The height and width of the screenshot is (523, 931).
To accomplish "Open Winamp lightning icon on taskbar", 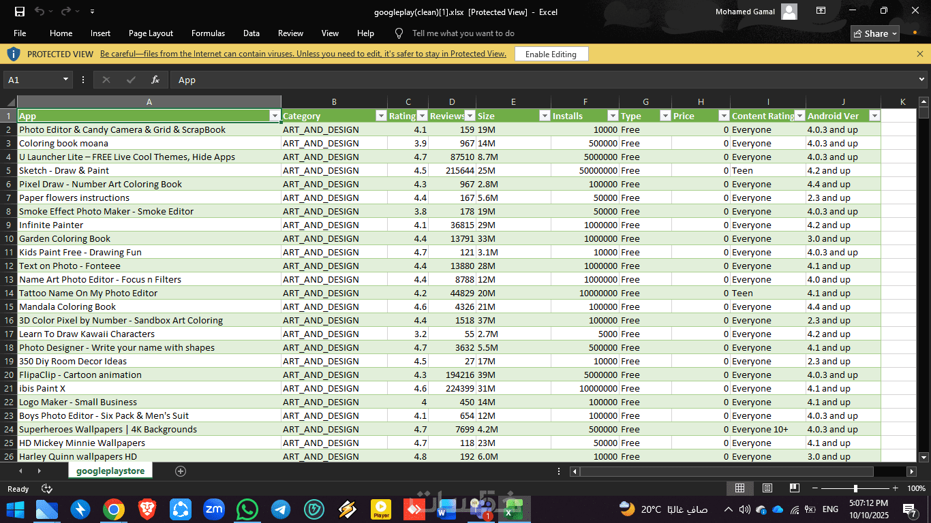I will [x=347, y=509].
